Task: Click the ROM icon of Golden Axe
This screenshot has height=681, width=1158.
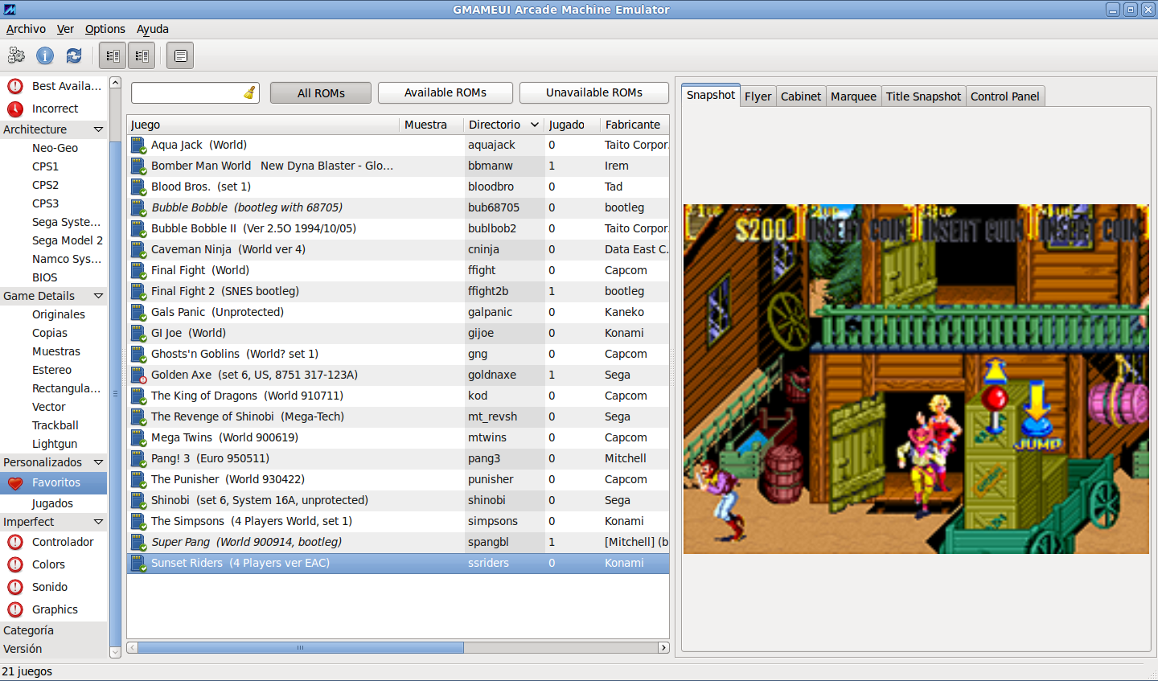Action: point(139,375)
